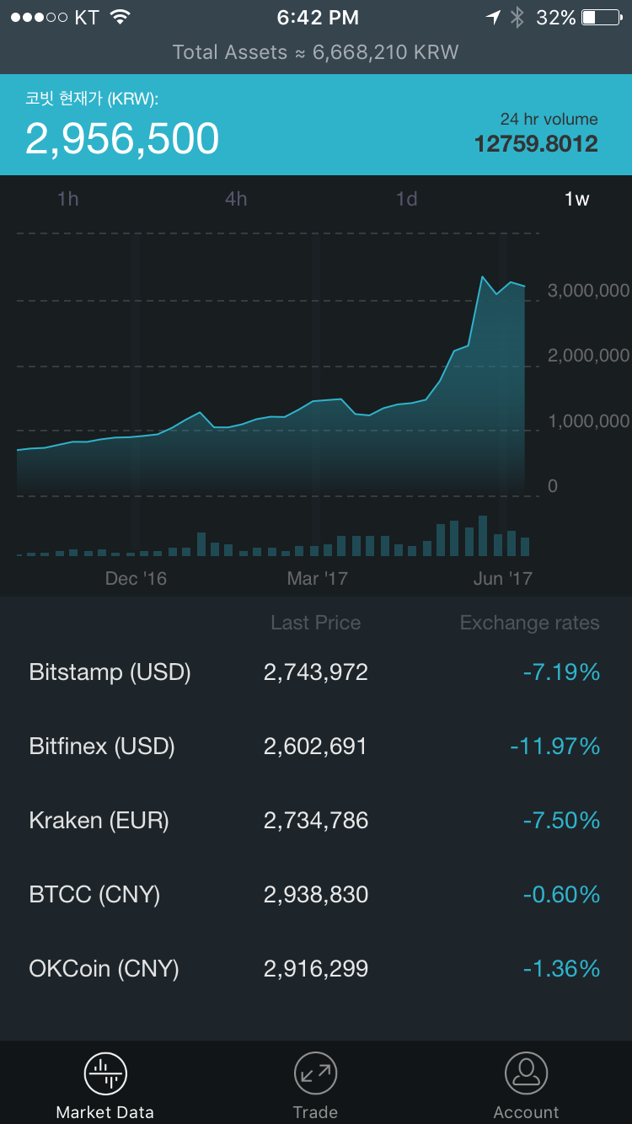
Task: Open Bitfinex (USD) price details
Action: [316, 746]
